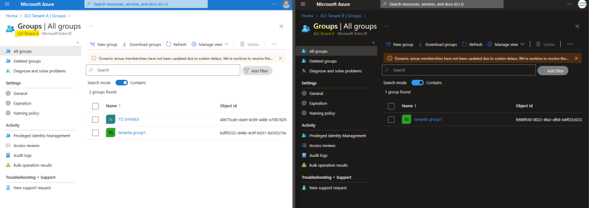Screen dimensions: 589x208
Task: Toggle Search mode switch in Tenant A
Action: (x=122, y=83)
